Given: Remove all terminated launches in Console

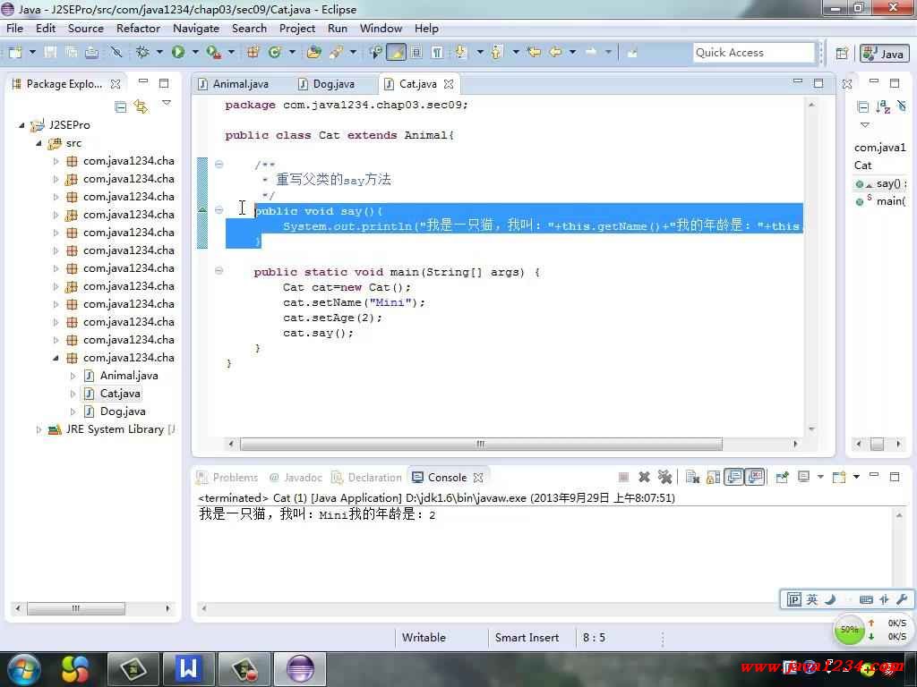Looking at the screenshot, I should pyautogui.click(x=664, y=477).
